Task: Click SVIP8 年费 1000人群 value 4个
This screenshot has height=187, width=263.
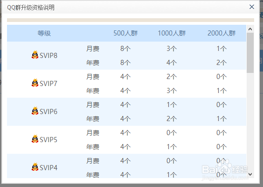Action: (172, 63)
